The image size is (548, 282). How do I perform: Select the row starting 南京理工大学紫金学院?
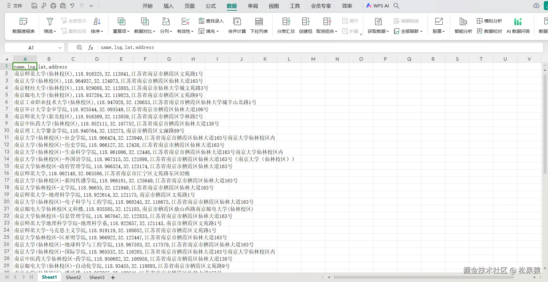pyautogui.click(x=99, y=130)
